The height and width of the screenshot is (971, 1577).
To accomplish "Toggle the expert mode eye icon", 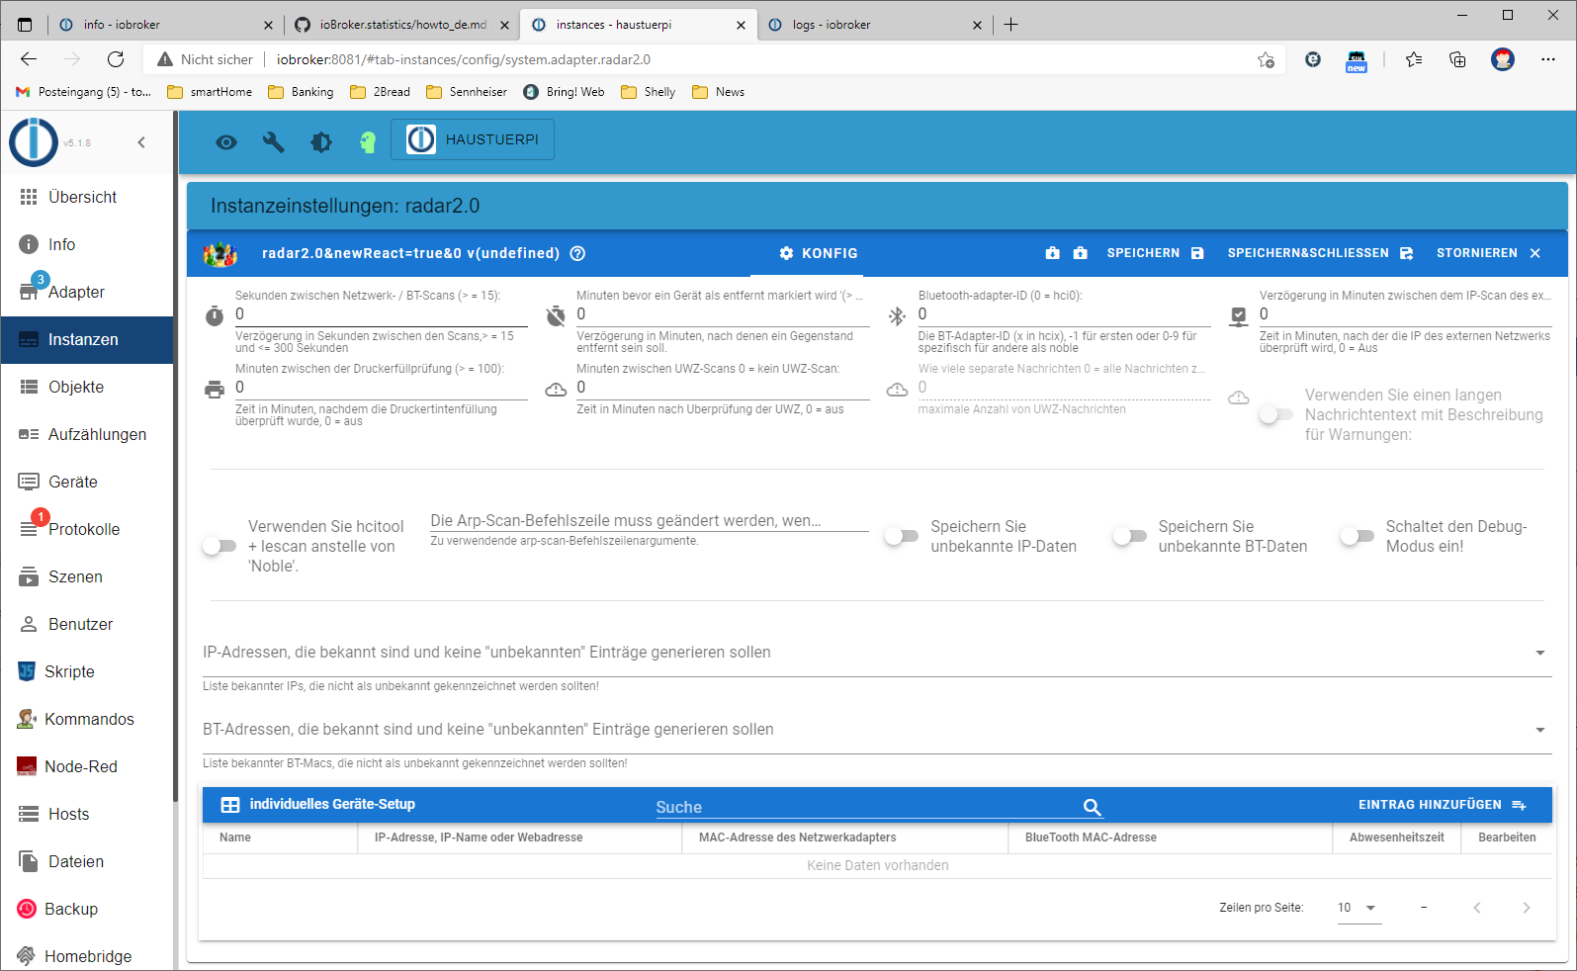I will click(x=226, y=142).
